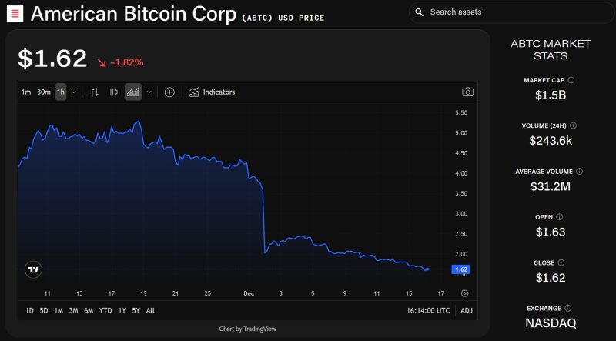Toggle the ADJ adjusted data button
This screenshot has height=341, width=616.
(x=466, y=310)
